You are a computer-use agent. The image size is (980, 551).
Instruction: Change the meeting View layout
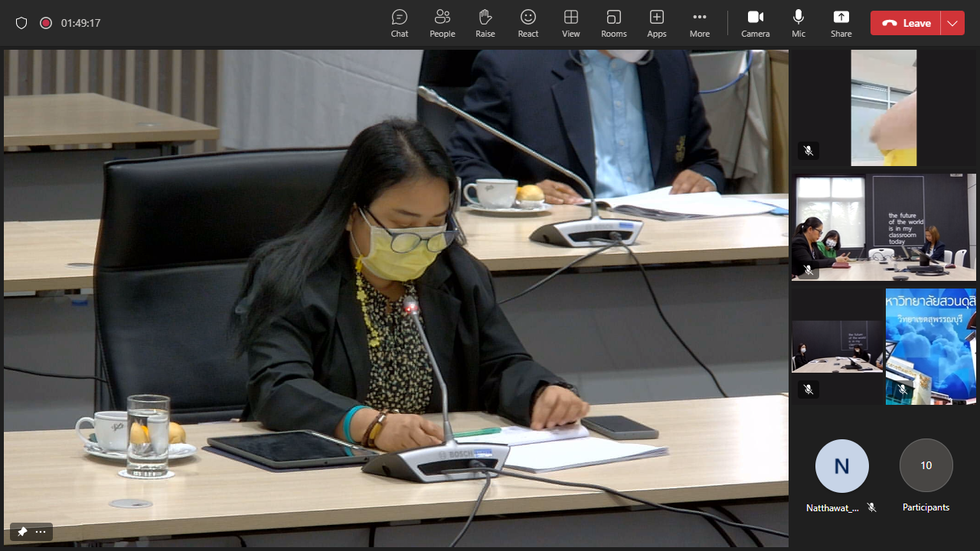570,23
